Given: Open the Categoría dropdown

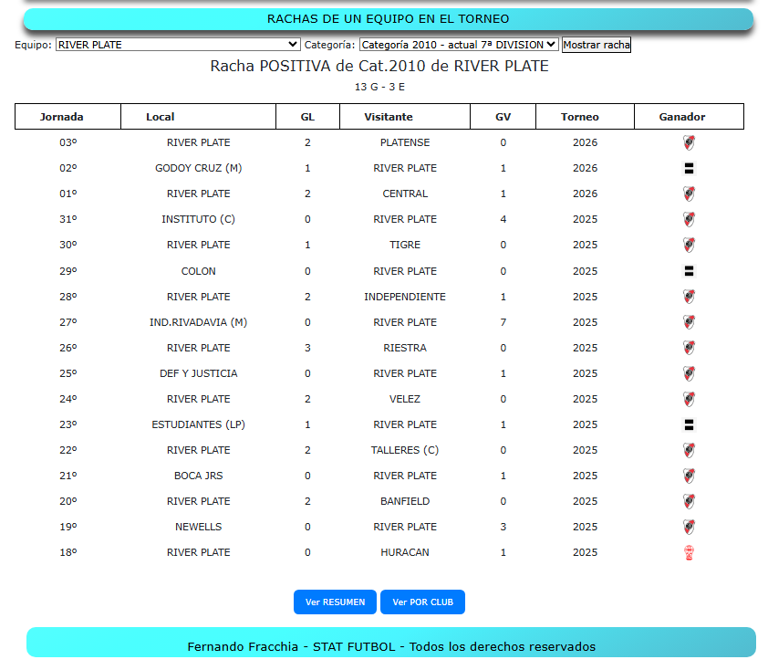Looking at the screenshot, I should [459, 45].
